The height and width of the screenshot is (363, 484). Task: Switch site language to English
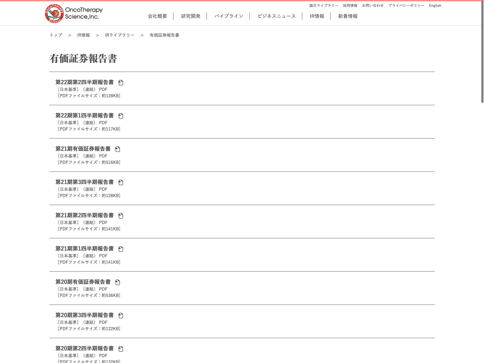pyautogui.click(x=435, y=5)
